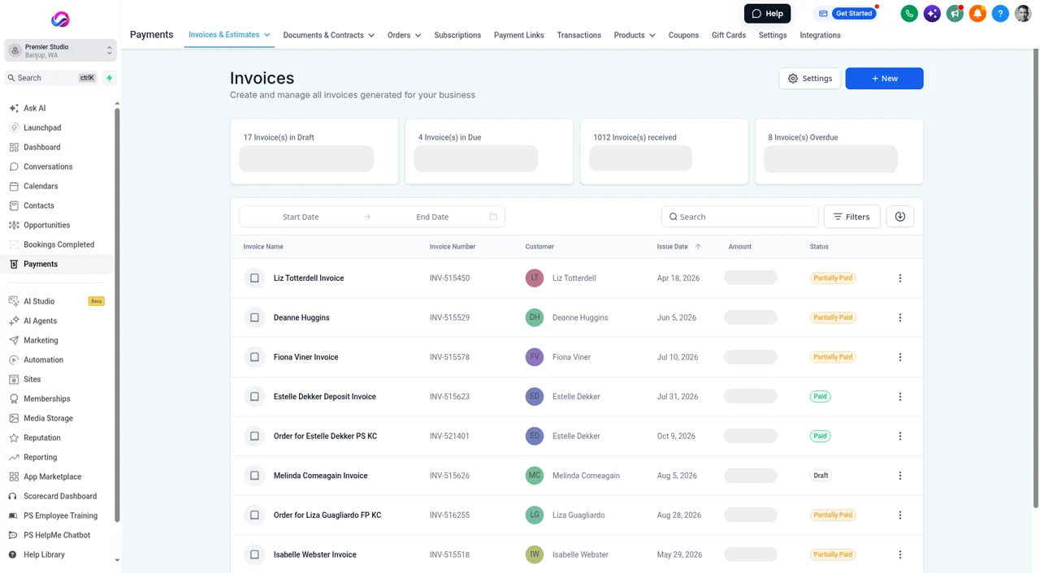Open actions menu for Melinda Comeagain Invoice
This screenshot has height=573, width=1040.
899,476
